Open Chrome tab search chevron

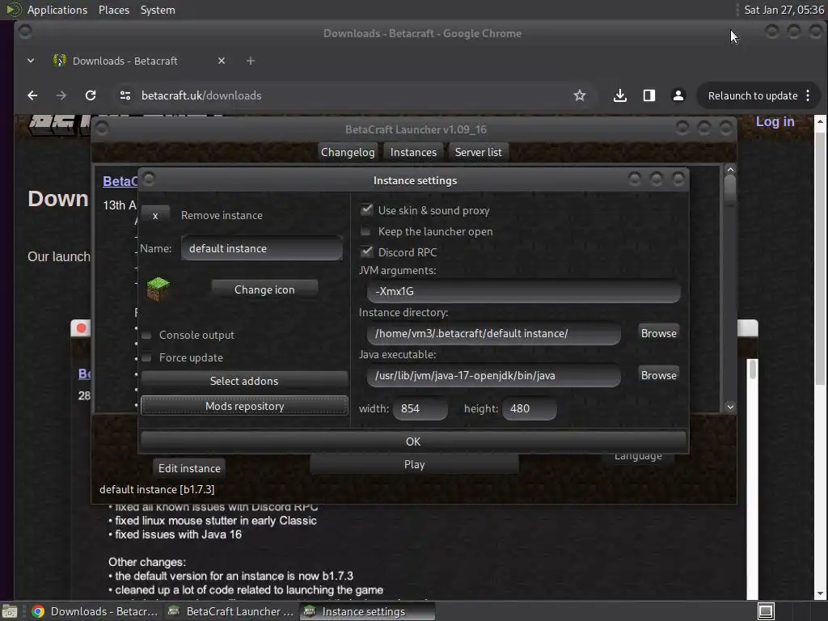[31, 61]
